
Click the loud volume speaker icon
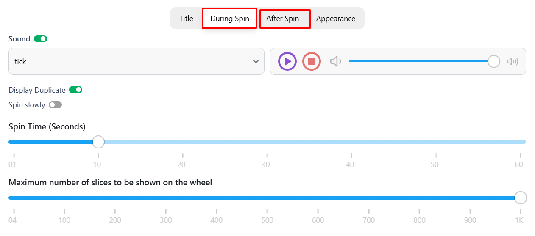pyautogui.click(x=513, y=61)
